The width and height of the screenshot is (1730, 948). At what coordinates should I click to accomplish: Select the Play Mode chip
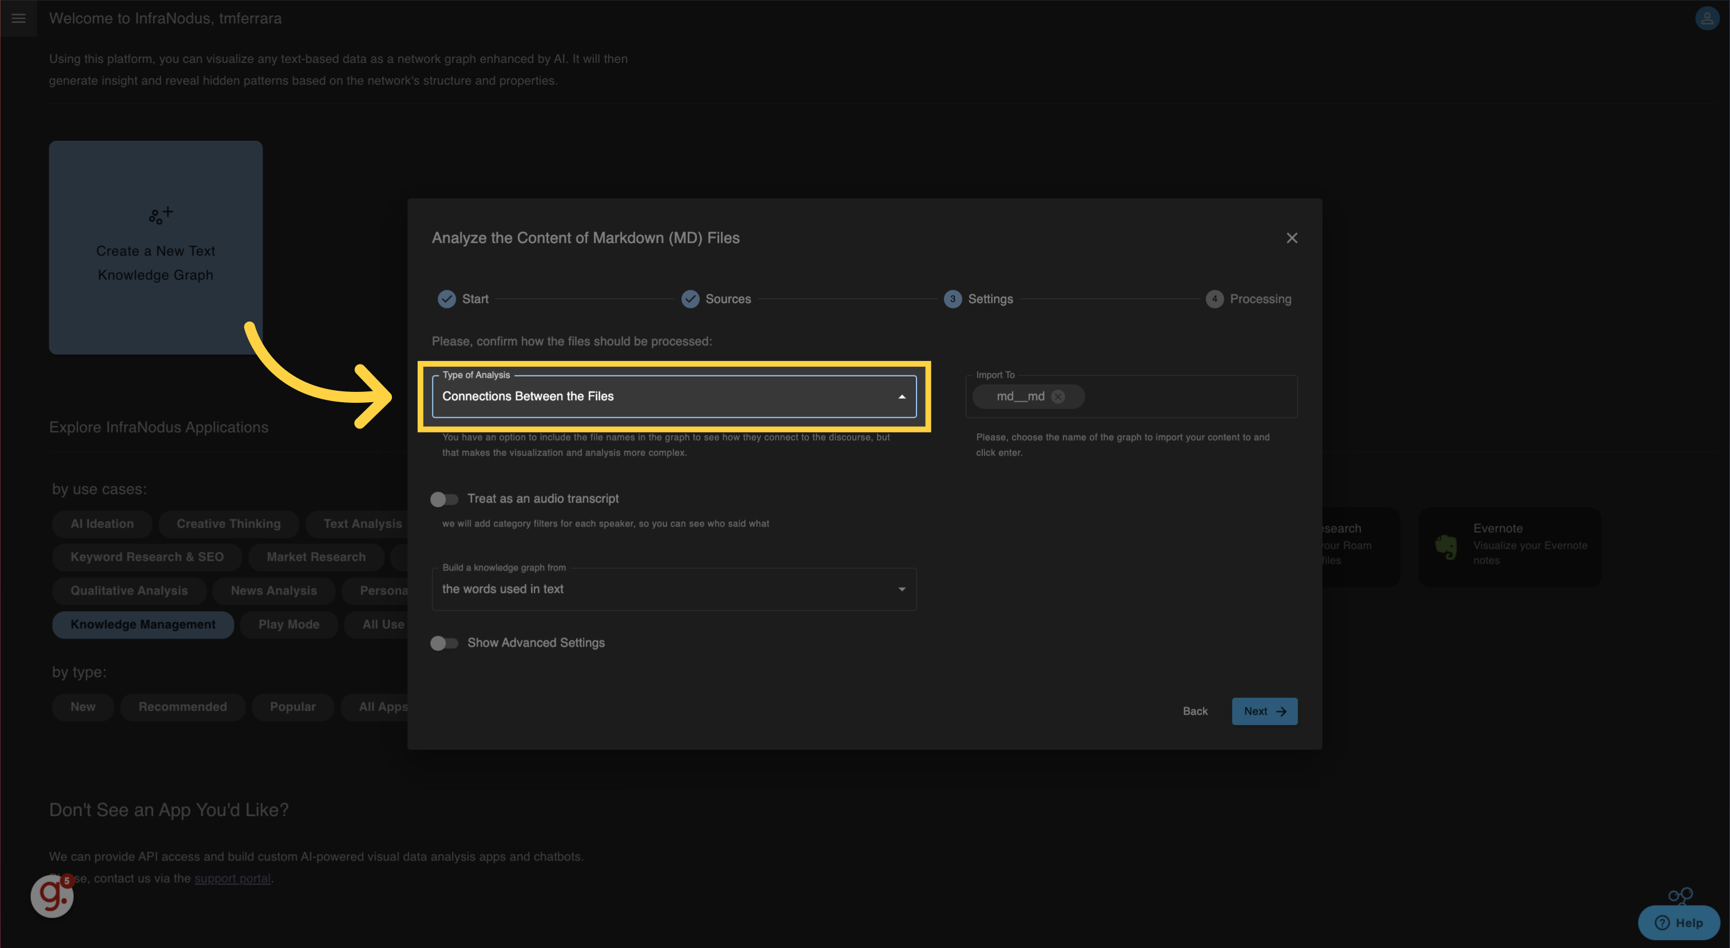289,624
